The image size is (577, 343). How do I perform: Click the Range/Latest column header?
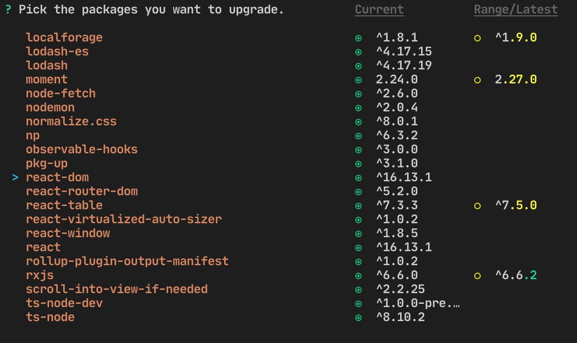coord(515,9)
